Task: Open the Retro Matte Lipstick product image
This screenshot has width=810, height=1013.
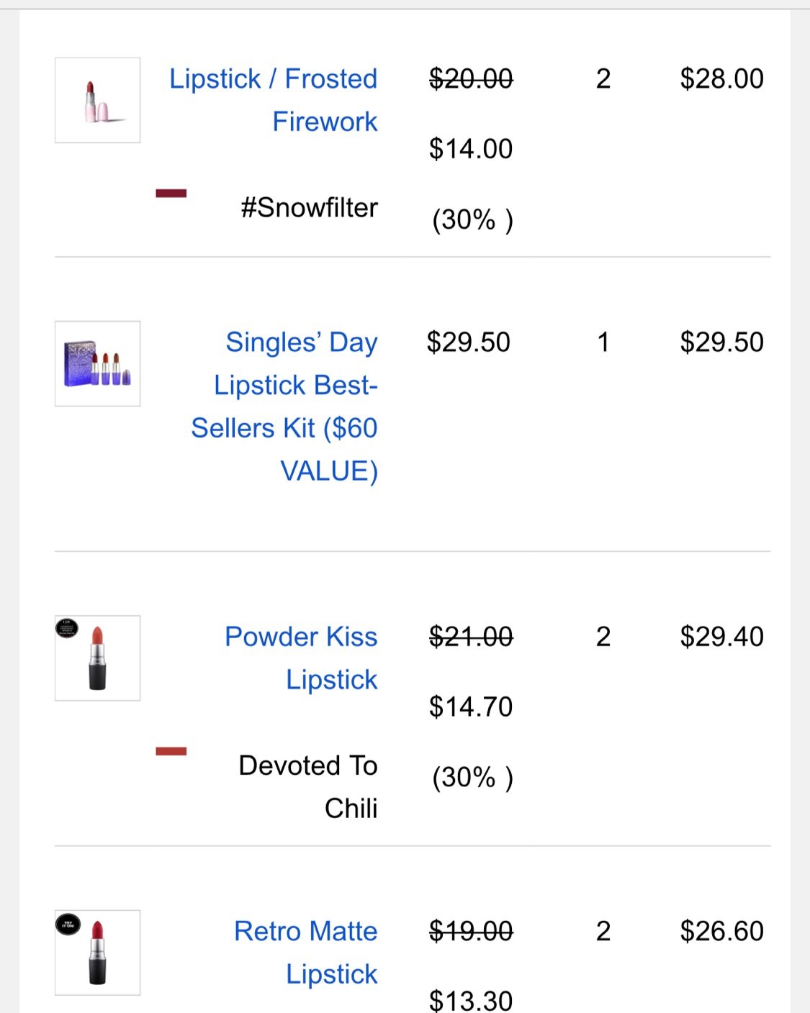Action: pos(97,953)
